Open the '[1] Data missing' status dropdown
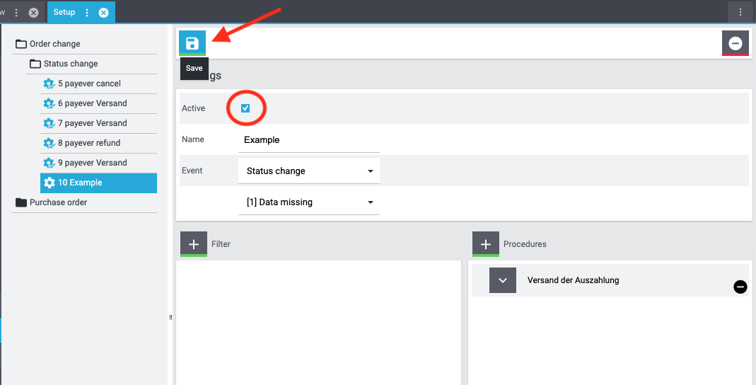The image size is (756, 385). tap(308, 202)
